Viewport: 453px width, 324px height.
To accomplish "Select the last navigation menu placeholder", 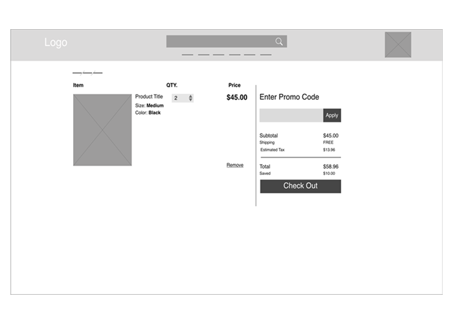I will tap(265, 55).
